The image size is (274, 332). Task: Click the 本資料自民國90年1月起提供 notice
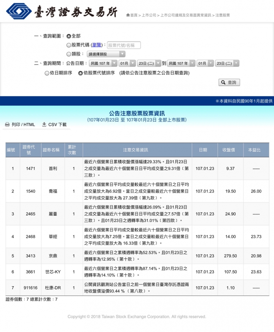pyautogui.click(x=244, y=101)
